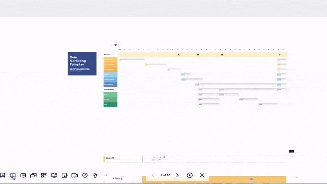Image resolution: width=327 pixels, height=184 pixels.
Task: Click the '1 of 10' frame counter
Action: [x=165, y=175]
